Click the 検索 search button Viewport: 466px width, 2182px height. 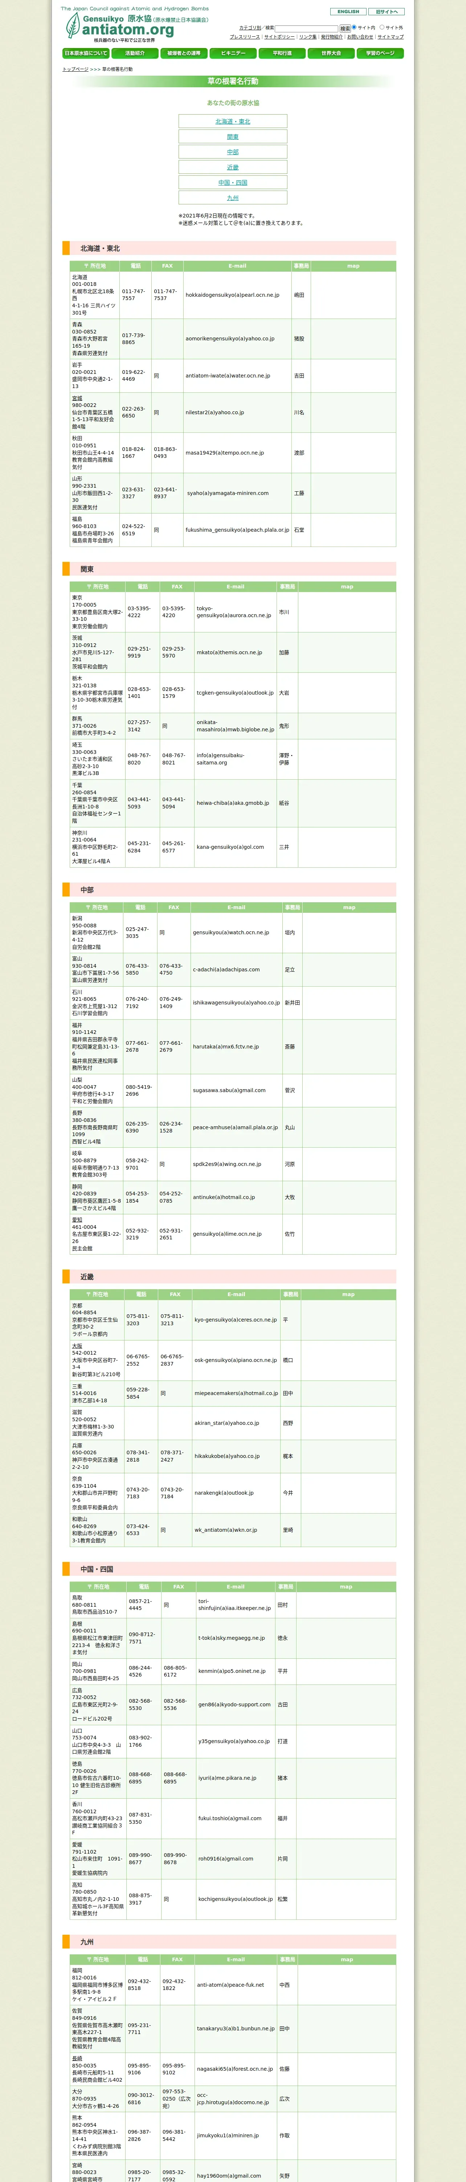[345, 28]
